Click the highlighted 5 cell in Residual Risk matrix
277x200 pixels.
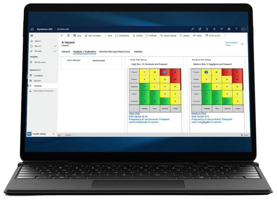[206, 72]
